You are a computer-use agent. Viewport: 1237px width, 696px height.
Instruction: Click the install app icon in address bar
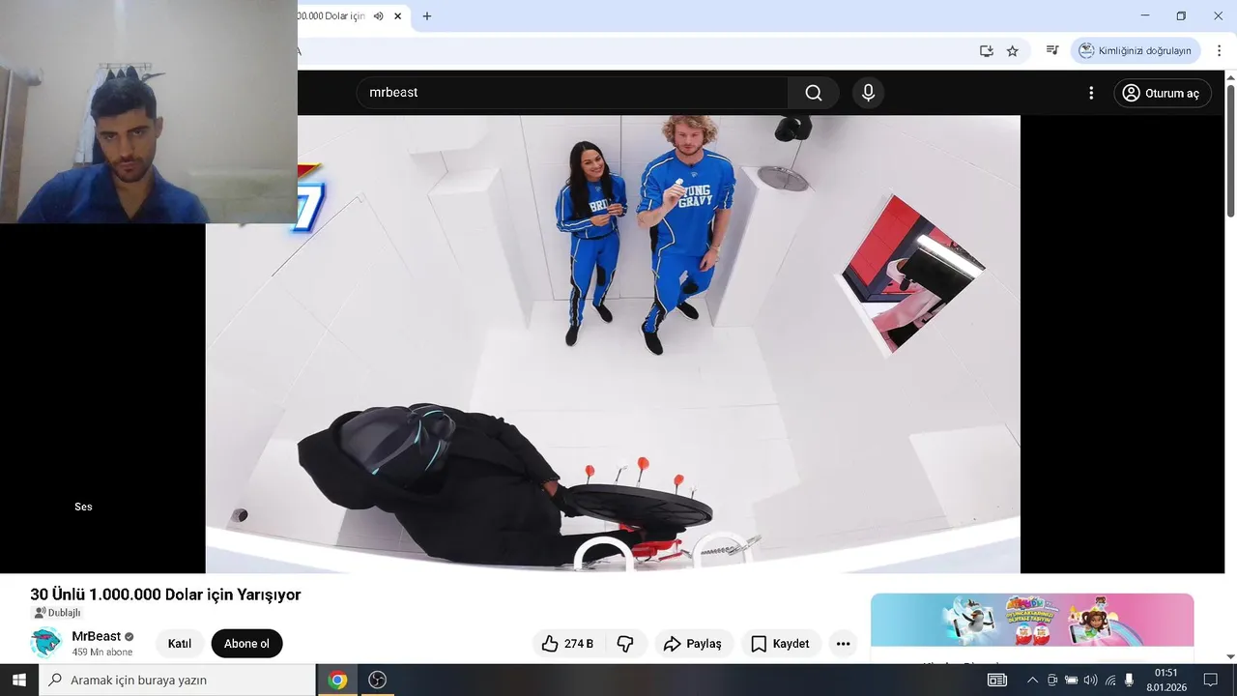click(987, 51)
